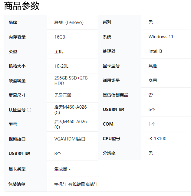The width and height of the screenshot is (191, 196).
Task: Click the 系统 label
Action: (107, 37)
